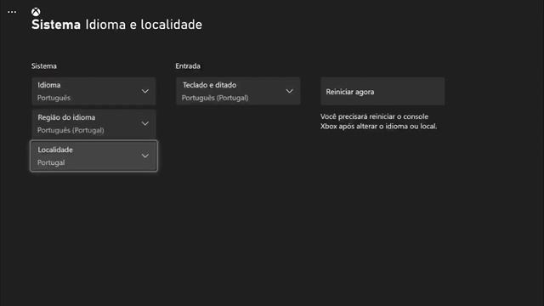
Task: Open the Teclado e ditado dropdown
Action: [x=238, y=91]
